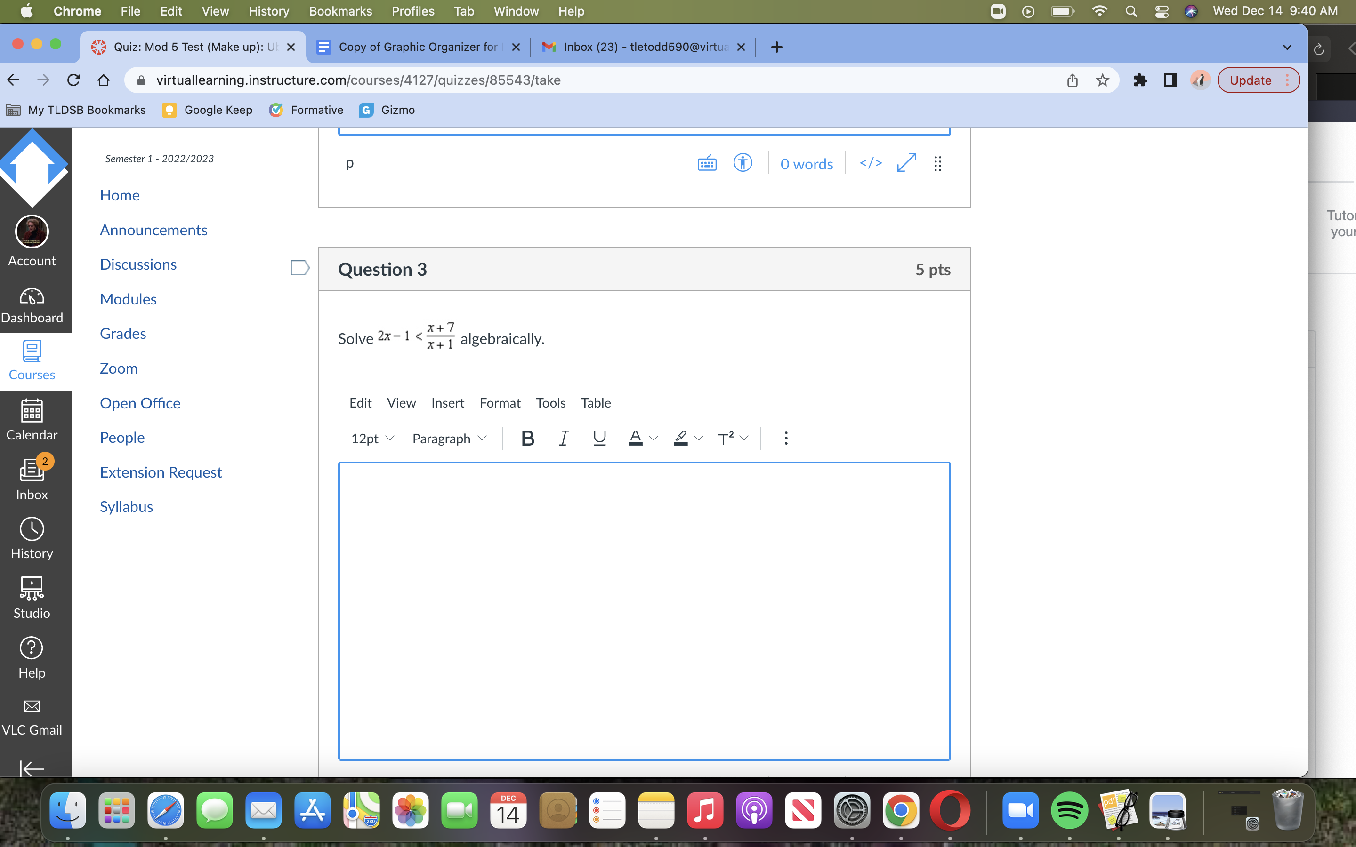
Task: Go to the Grades course link
Action: tap(123, 333)
